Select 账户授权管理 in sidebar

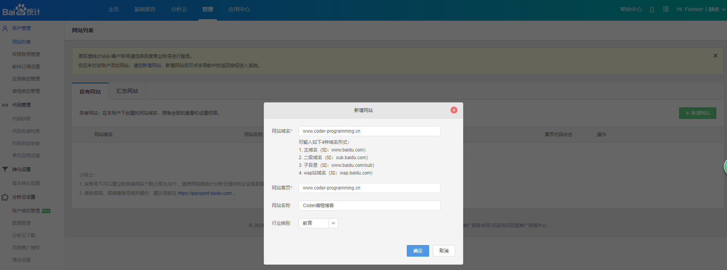click(x=26, y=211)
